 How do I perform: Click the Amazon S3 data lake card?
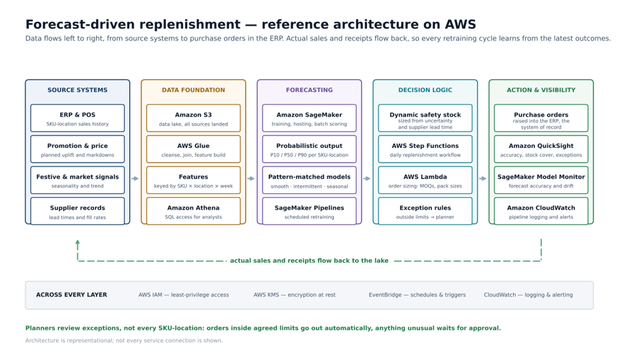coord(193,118)
